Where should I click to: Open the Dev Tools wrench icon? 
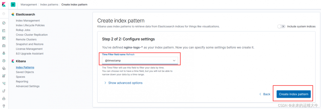[x=4, y=106]
